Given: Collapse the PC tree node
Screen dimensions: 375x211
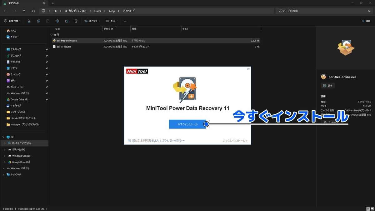Looking at the screenshot, I should 3,137.
